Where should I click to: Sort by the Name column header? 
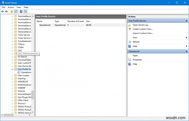click(44, 21)
